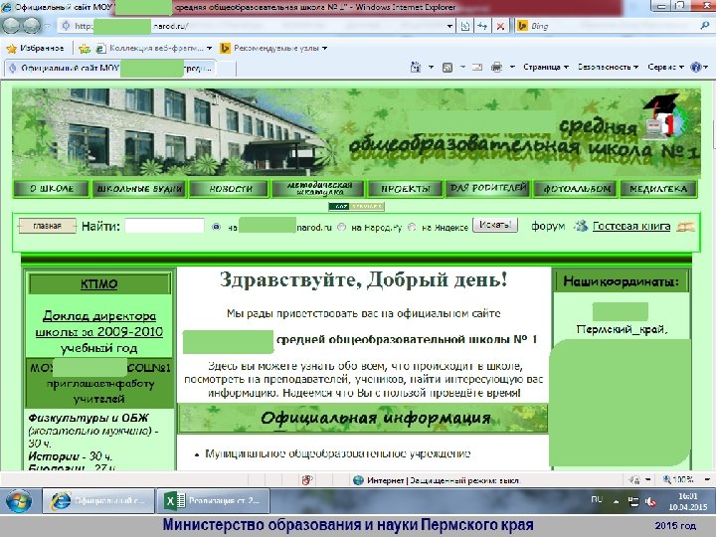
Task: Select the 'на Яндексе' radio button
Action: (x=412, y=227)
